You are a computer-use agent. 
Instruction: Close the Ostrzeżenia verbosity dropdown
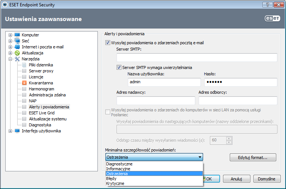[154, 157]
